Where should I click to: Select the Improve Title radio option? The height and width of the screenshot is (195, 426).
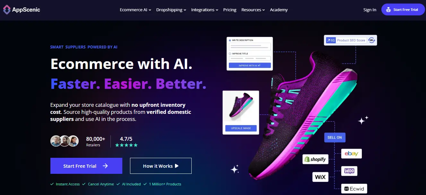[x=230, y=54]
